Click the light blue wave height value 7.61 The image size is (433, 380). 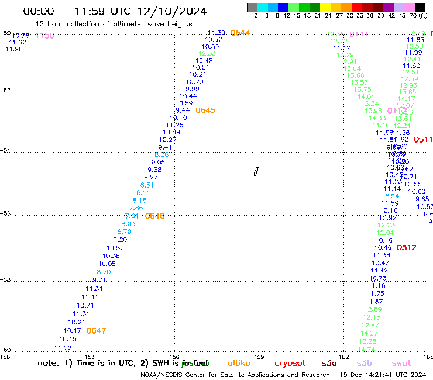point(132,216)
